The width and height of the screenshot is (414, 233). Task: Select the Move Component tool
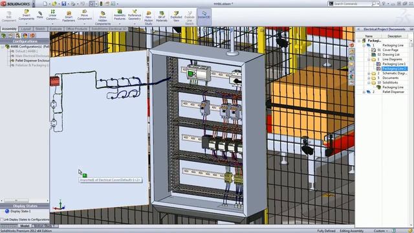[85, 15]
